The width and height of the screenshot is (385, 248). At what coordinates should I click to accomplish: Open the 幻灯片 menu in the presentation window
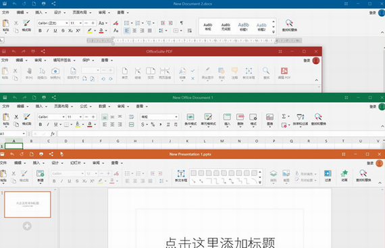tap(78, 162)
